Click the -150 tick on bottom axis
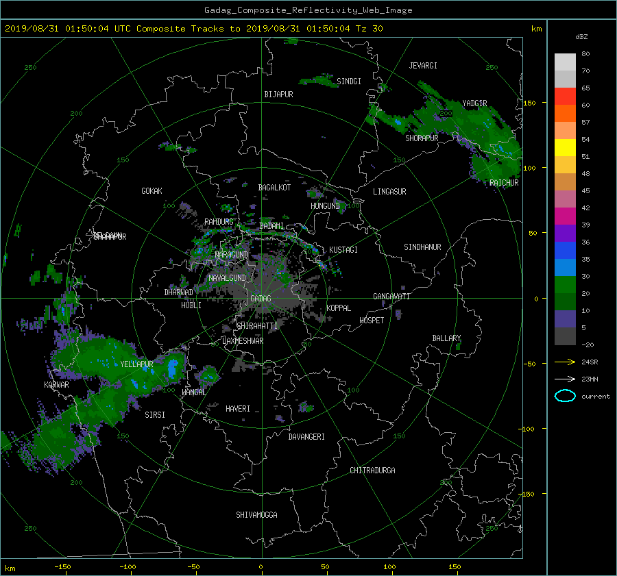This screenshot has width=617, height=576. point(62,566)
